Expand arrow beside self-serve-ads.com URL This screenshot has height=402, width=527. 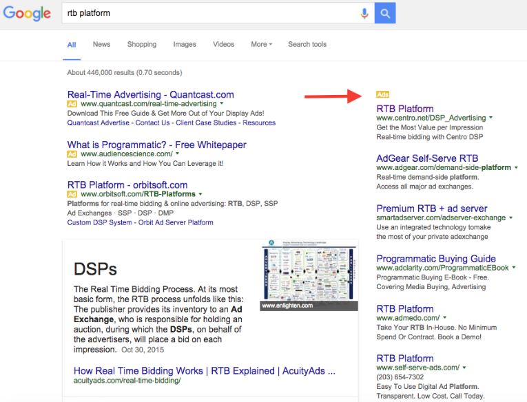pos(464,368)
